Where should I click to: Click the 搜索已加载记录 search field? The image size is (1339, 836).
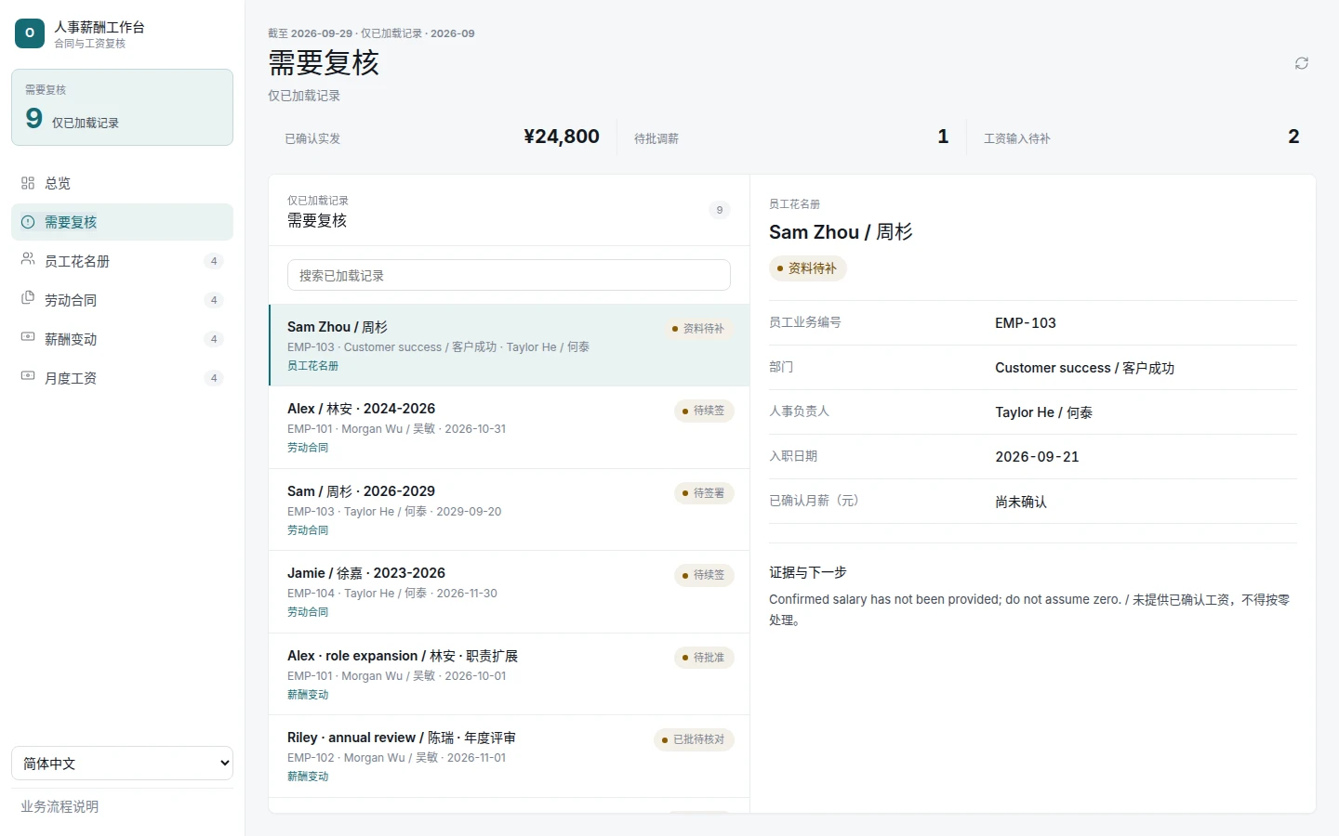tap(509, 275)
